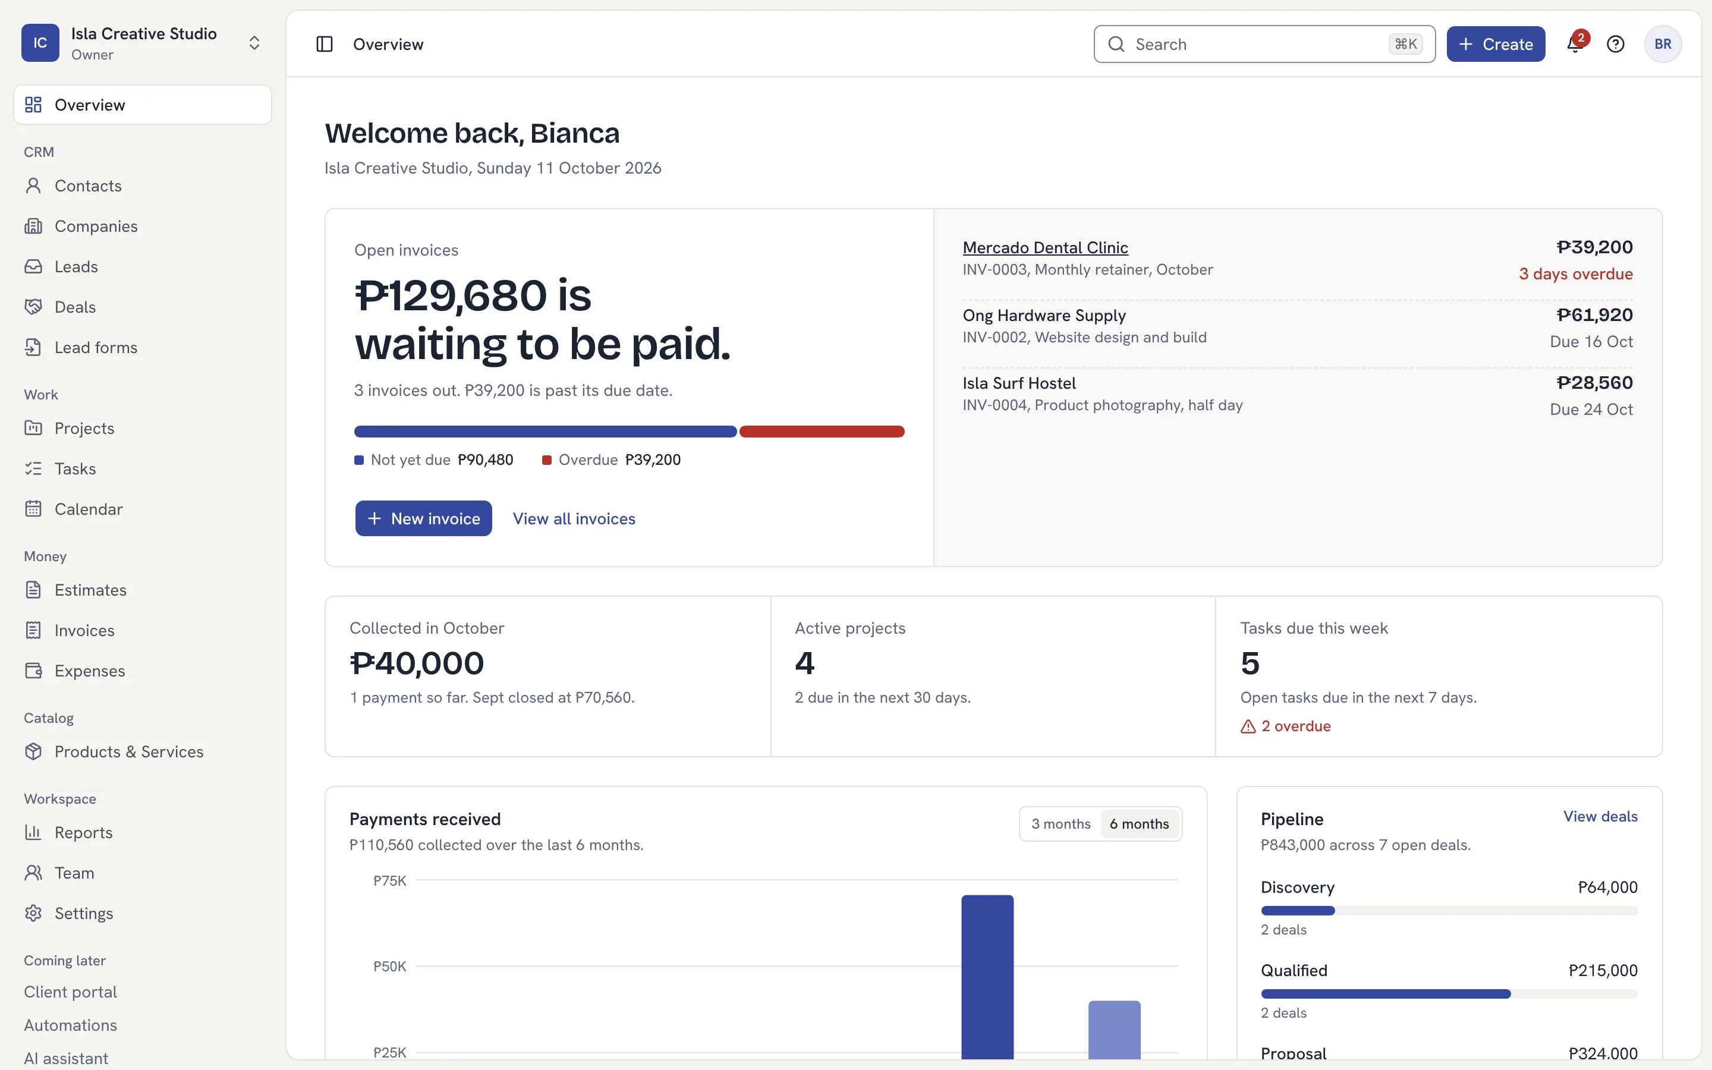Open the help question-mark icon

[1616, 44]
